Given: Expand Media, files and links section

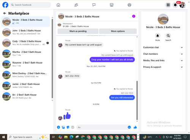Looking at the screenshot, I should [x=163, y=60].
